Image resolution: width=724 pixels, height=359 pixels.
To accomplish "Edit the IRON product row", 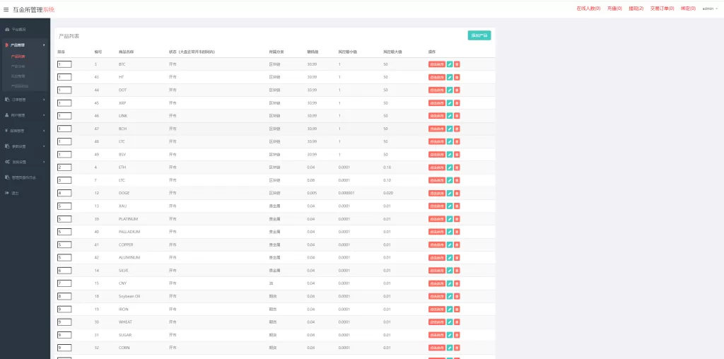I will (x=450, y=309).
